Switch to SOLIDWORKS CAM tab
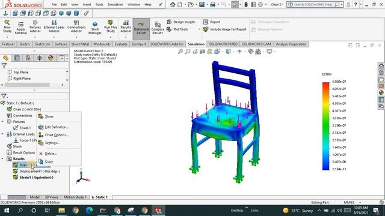Viewport: 385px width, 216px height. pyautogui.click(x=256, y=44)
